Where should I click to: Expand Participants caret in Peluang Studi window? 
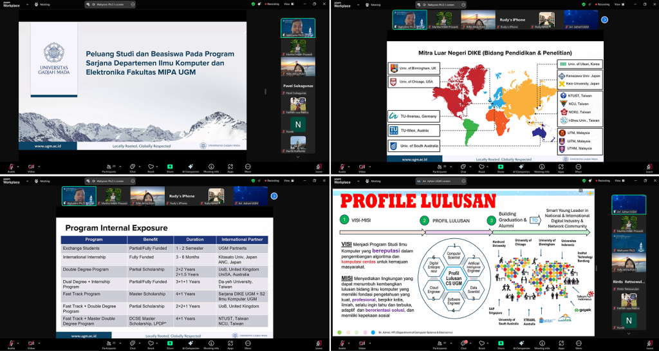click(120, 166)
